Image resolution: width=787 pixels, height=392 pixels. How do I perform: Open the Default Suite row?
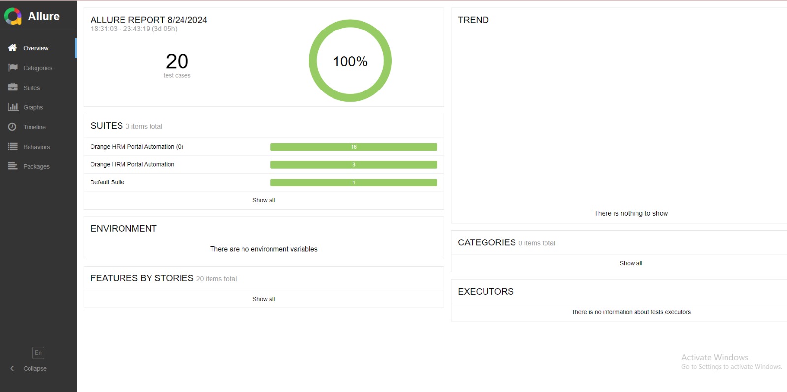click(107, 182)
